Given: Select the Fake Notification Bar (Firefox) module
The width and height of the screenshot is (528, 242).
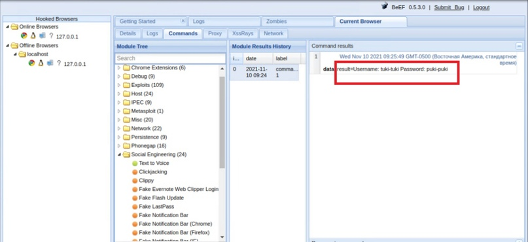Looking at the screenshot, I should pyautogui.click(x=174, y=233).
